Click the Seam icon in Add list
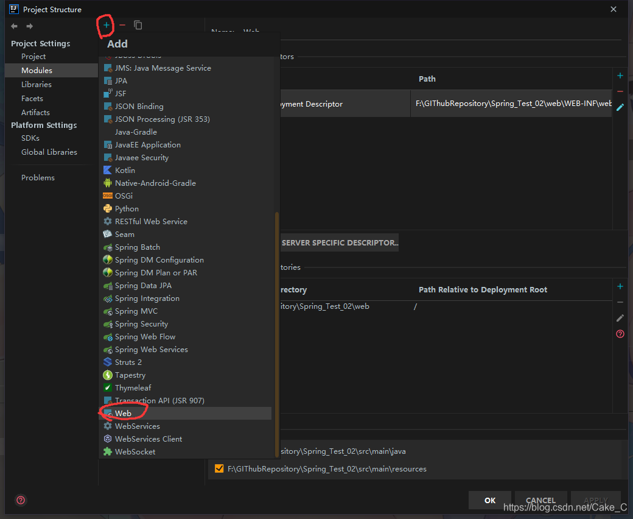Image resolution: width=633 pixels, height=519 pixels. pyautogui.click(x=107, y=235)
